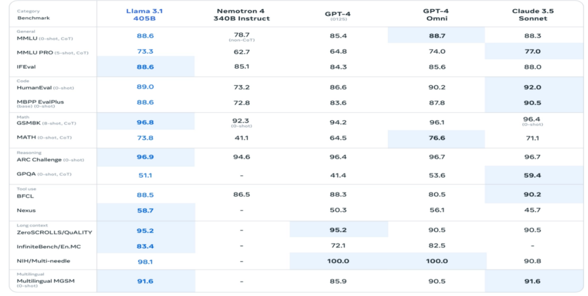
Task: Click Llama's InfiniteBench score 83.4
Action: click(145, 246)
